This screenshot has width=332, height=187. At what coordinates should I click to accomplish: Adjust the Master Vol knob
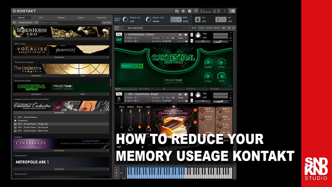pos(125,19)
